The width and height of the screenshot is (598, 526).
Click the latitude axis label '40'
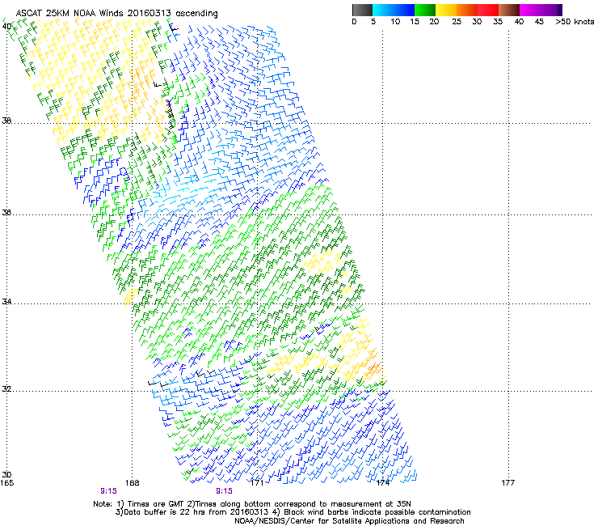click(x=6, y=27)
